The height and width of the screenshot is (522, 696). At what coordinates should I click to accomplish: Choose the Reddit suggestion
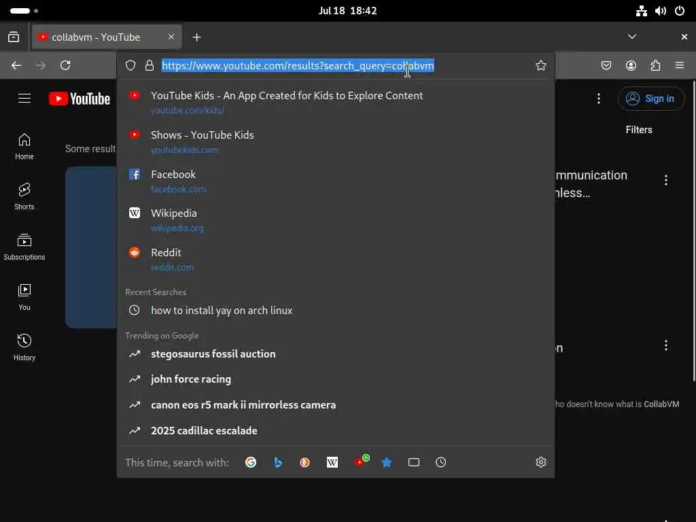click(336, 259)
